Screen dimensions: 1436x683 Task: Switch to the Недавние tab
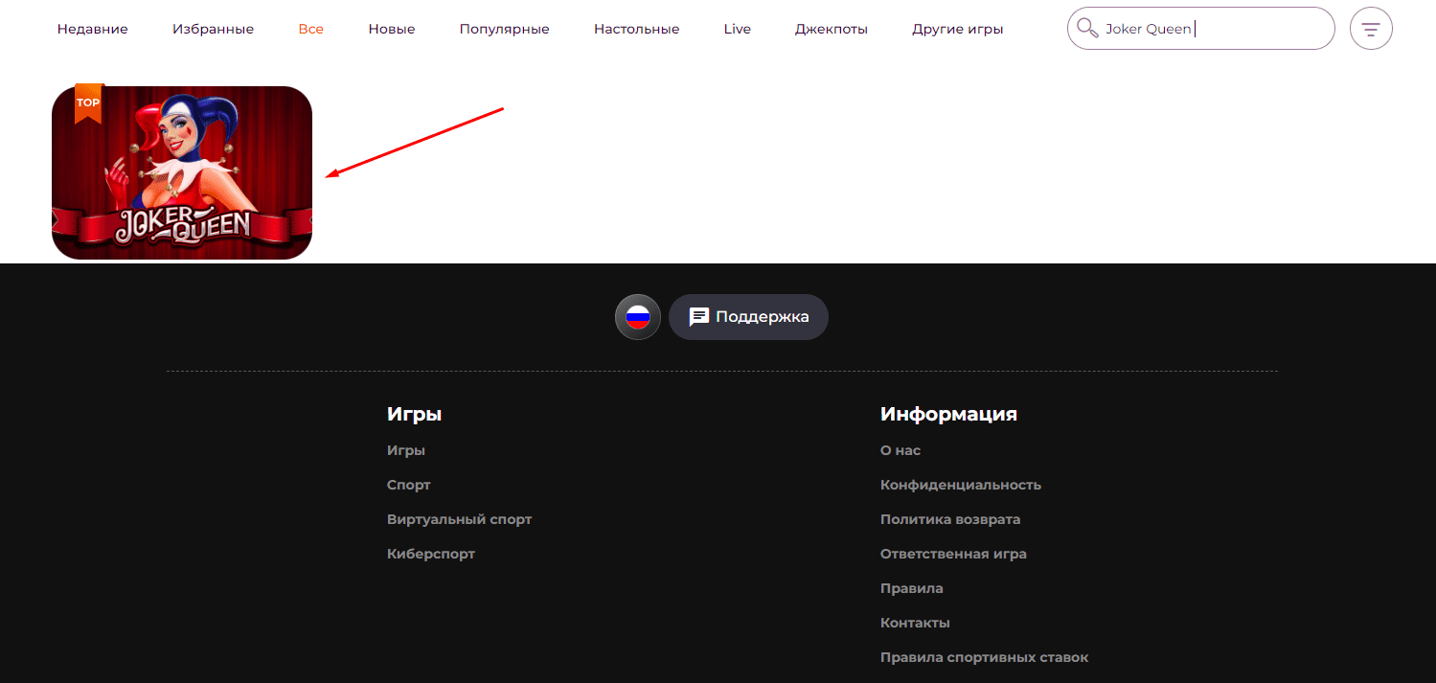pos(92,30)
